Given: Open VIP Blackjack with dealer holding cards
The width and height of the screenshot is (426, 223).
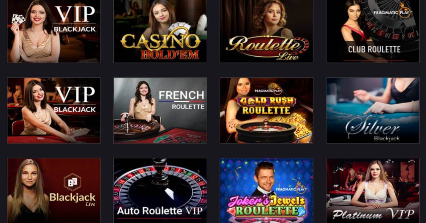Looking at the screenshot, I should pyautogui.click(x=54, y=31).
